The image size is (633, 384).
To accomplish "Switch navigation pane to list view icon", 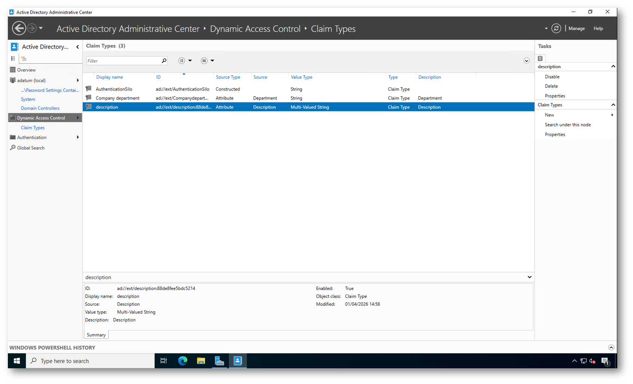I will click(x=13, y=58).
